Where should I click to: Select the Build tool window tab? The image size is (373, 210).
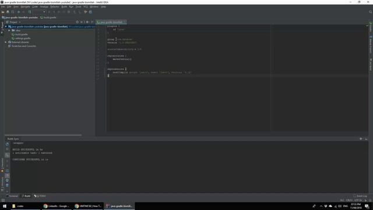26,196
